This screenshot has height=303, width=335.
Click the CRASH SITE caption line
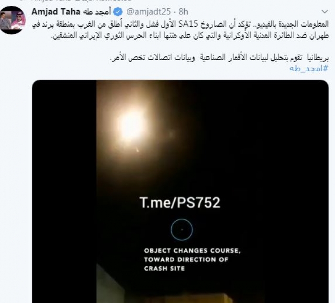164,269
